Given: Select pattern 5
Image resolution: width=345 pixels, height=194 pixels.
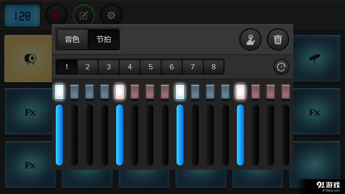Looking at the screenshot, I should tap(151, 67).
